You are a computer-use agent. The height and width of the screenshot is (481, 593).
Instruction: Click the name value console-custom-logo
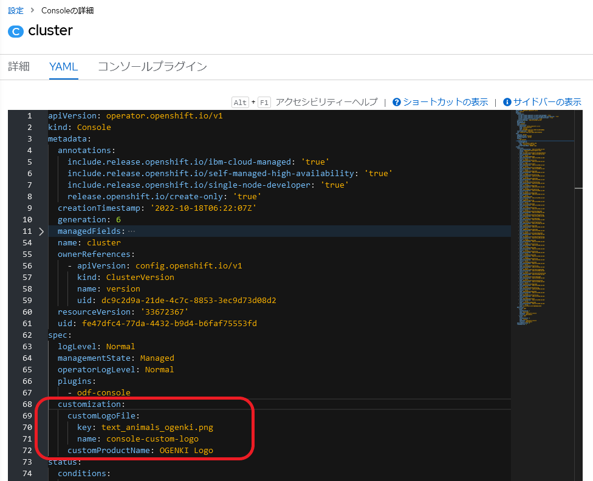152,438
